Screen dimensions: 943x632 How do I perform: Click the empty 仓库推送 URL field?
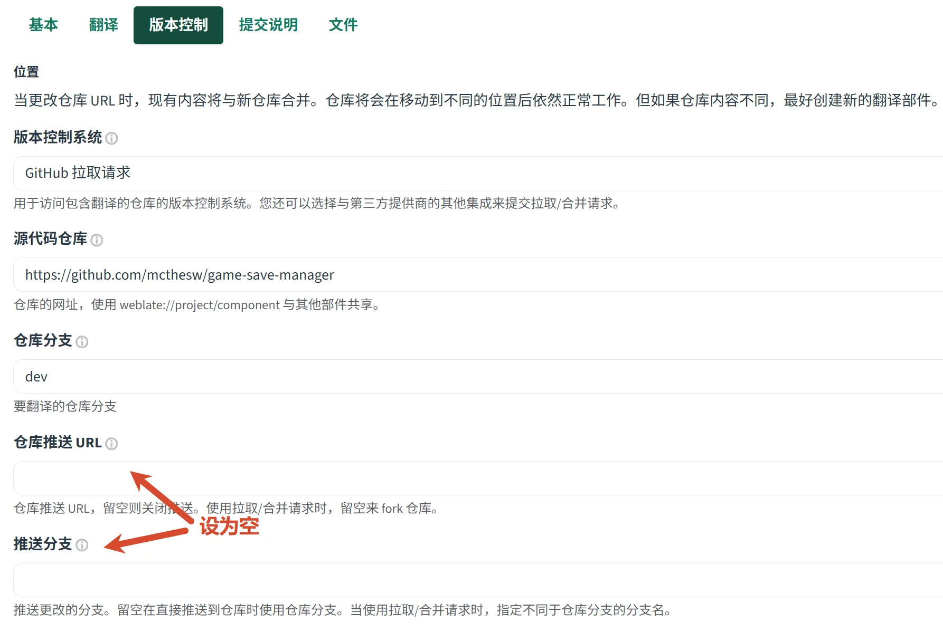(478, 478)
